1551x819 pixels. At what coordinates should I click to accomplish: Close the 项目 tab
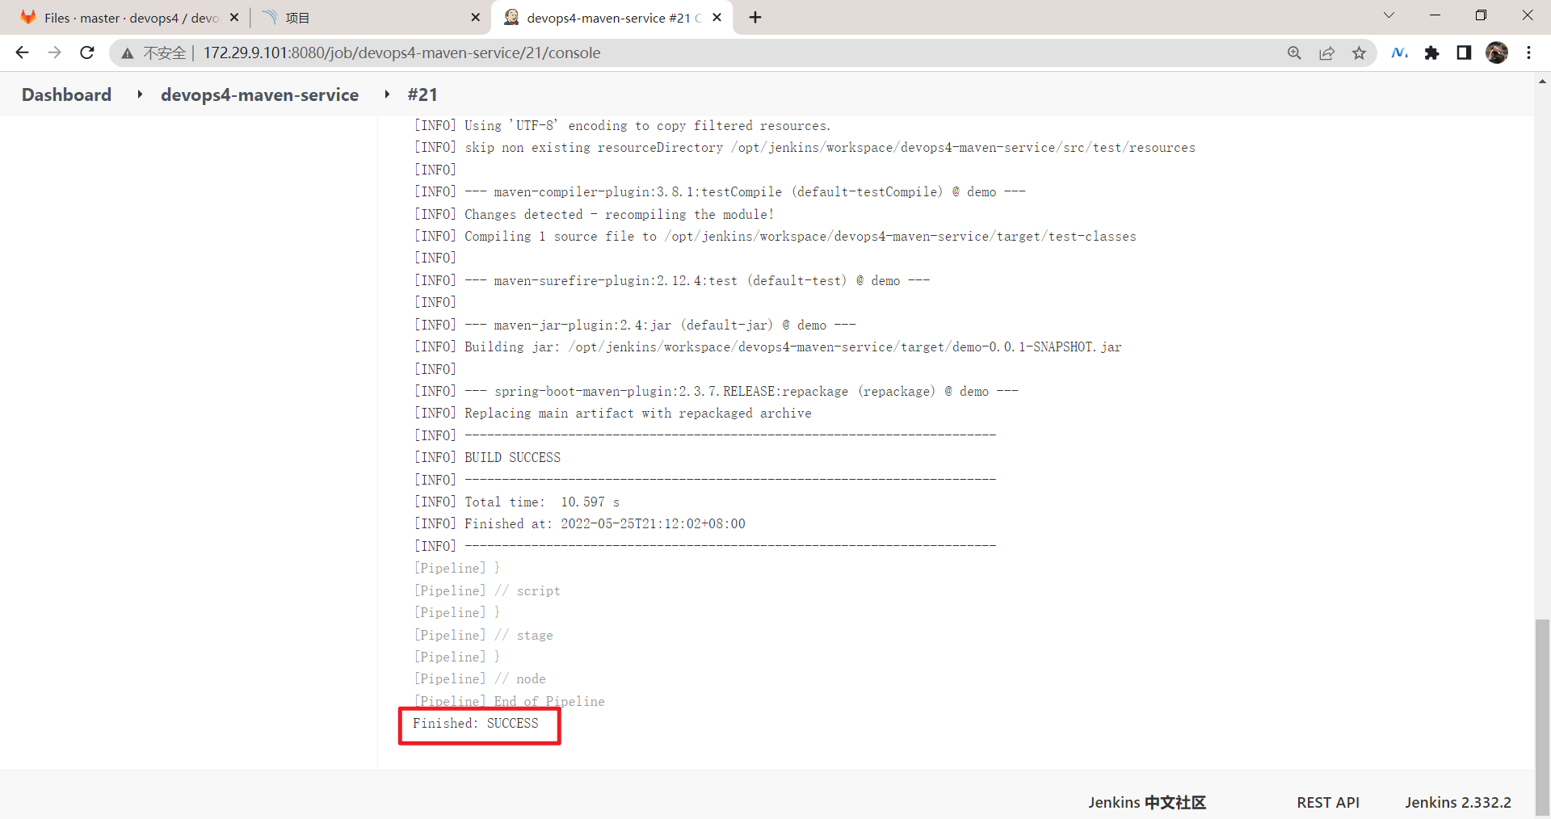[x=475, y=17]
